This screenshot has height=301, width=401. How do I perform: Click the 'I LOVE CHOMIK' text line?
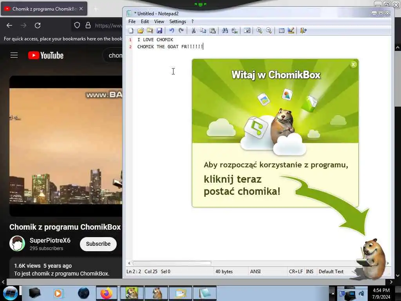(155, 40)
